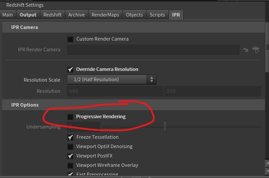Enable Progressive Rendering checkbox
Image resolution: width=269 pixels, height=178 pixels.
point(70,117)
